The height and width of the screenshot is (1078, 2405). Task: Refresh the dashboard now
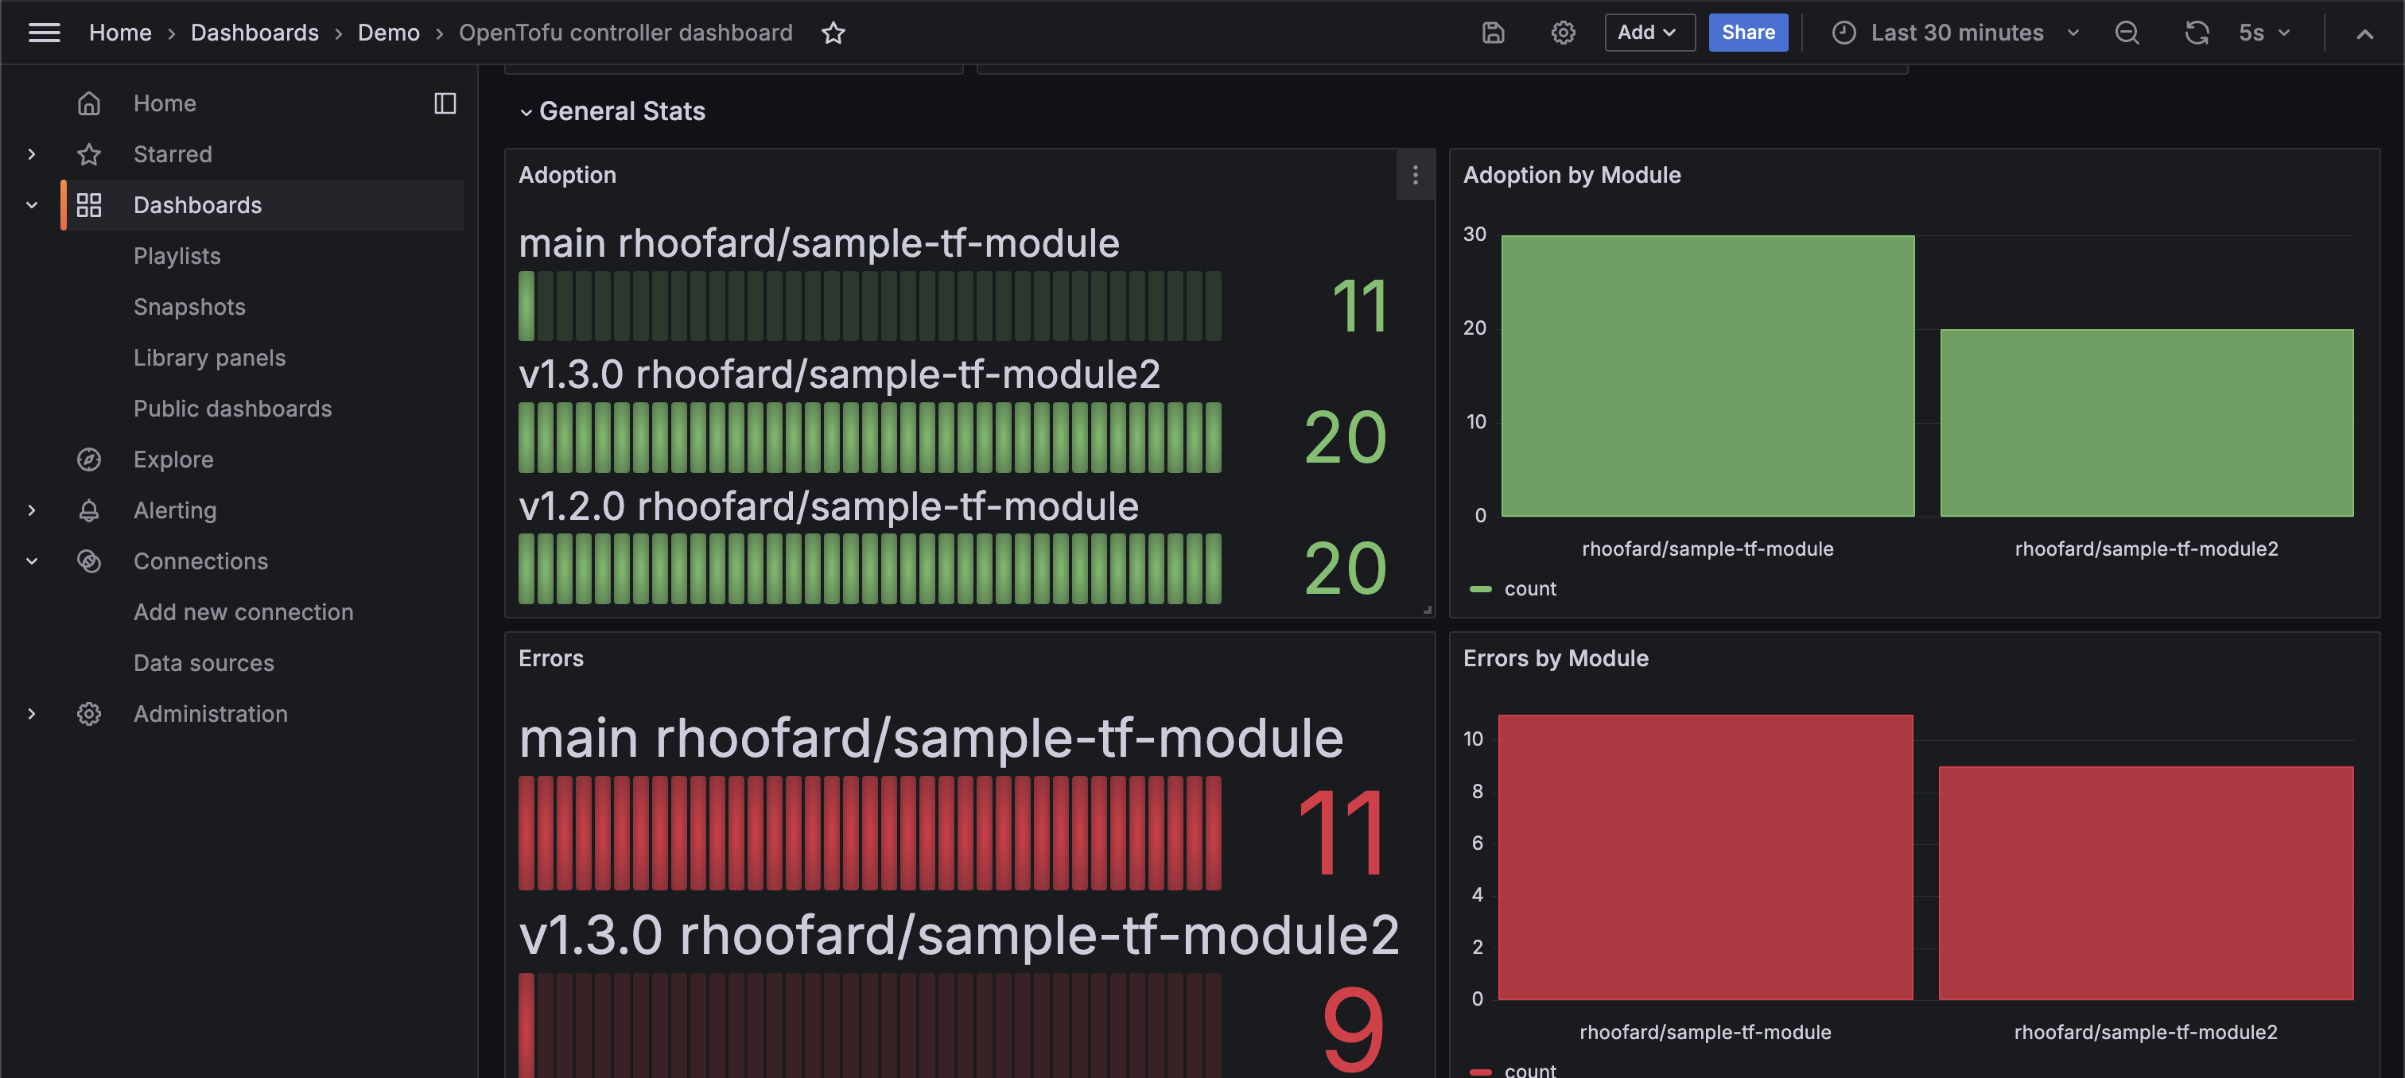coord(2196,33)
